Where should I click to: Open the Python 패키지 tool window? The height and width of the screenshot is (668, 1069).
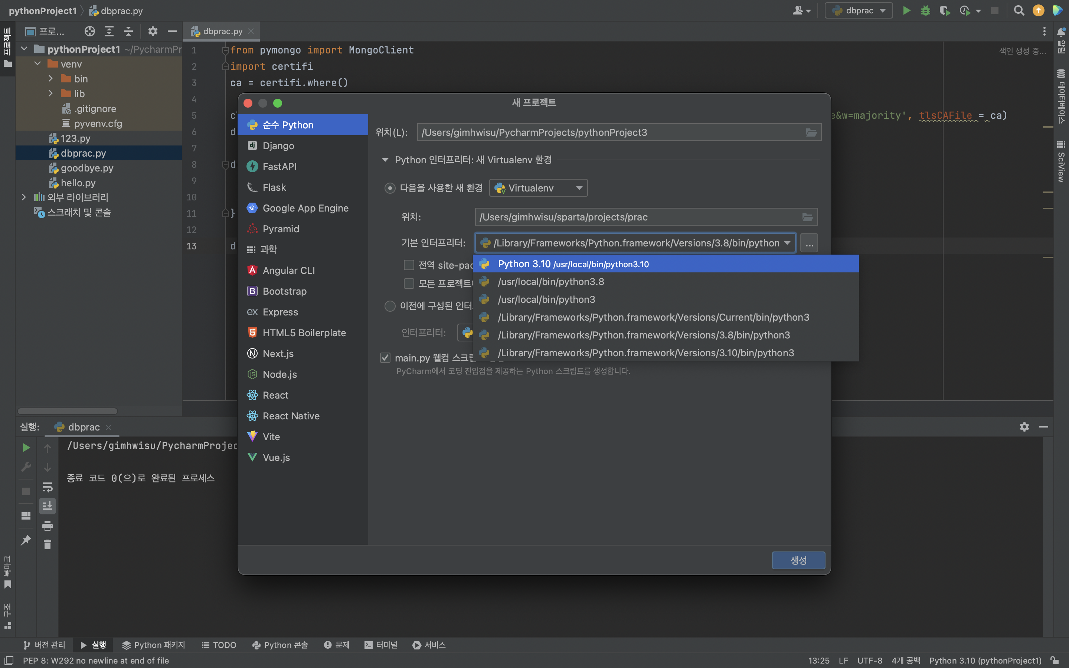click(x=154, y=645)
